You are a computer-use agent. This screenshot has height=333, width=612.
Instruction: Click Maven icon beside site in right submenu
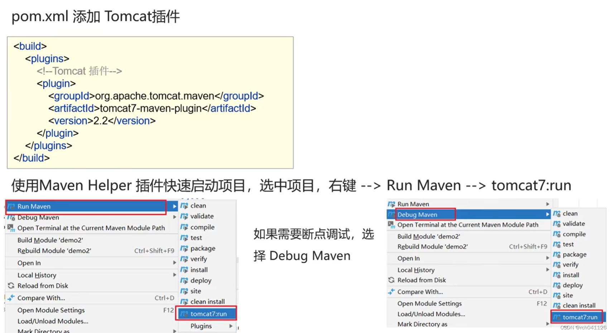tap(556, 295)
